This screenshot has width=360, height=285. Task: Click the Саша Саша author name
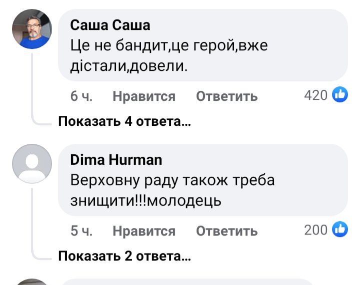110,24
